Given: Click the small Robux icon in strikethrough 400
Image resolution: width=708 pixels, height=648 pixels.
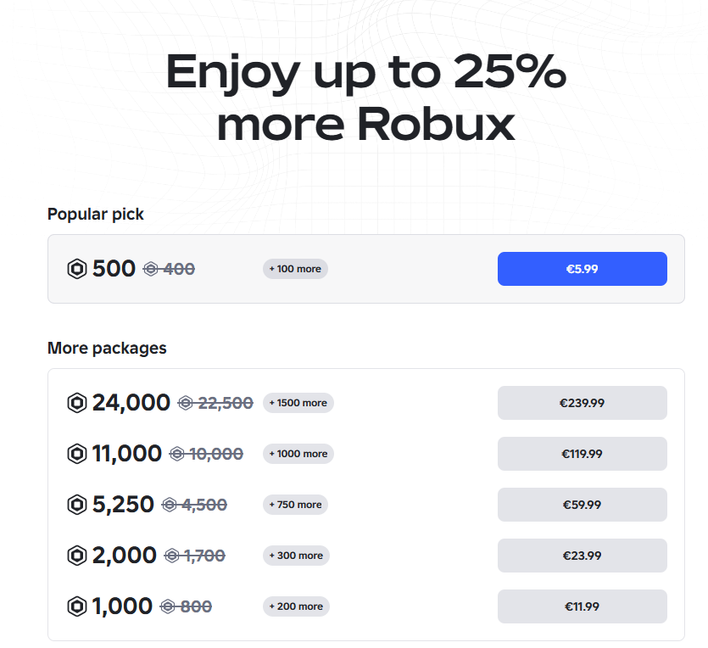Looking at the screenshot, I should pos(153,269).
